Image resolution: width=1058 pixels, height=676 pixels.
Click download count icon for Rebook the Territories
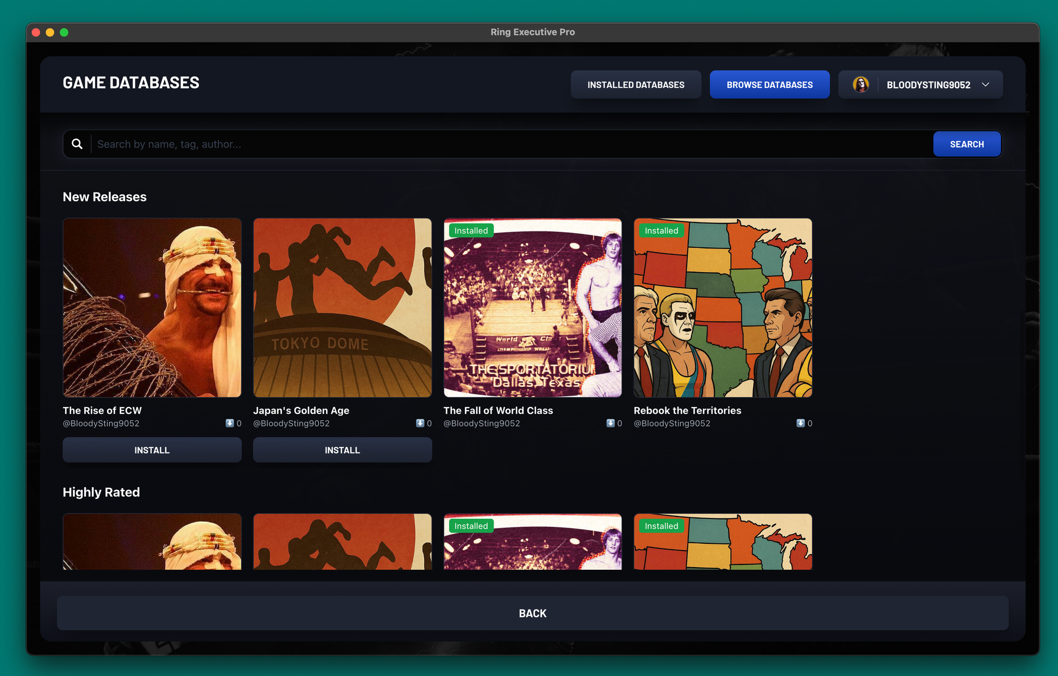point(800,423)
